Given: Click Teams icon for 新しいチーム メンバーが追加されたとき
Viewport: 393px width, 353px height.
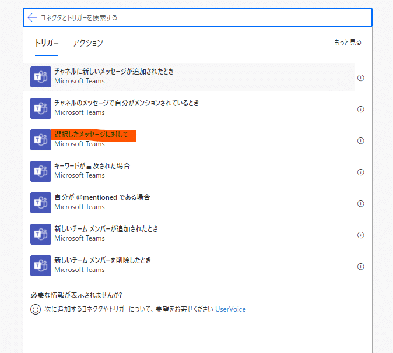Looking at the screenshot, I should coord(41,234).
